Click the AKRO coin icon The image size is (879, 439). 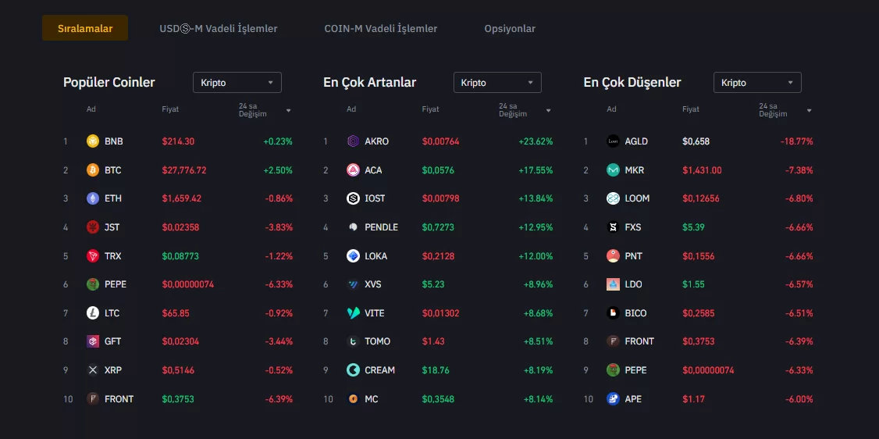click(353, 141)
